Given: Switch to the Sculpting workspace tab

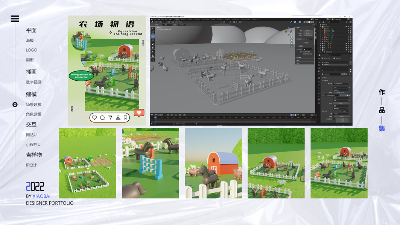Looking at the screenshot, I should (190, 19).
